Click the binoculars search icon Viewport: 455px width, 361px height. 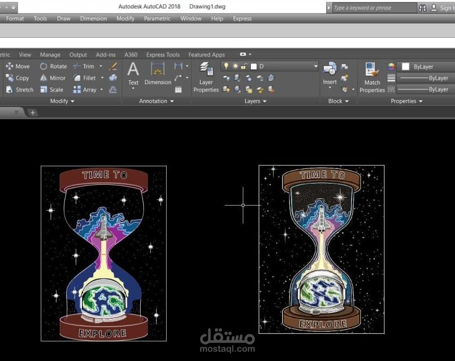tap(423, 8)
